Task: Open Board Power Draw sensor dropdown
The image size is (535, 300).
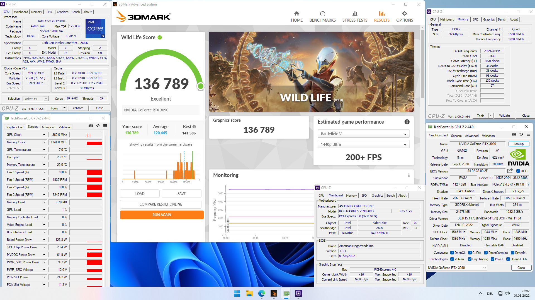Action: coord(44,240)
